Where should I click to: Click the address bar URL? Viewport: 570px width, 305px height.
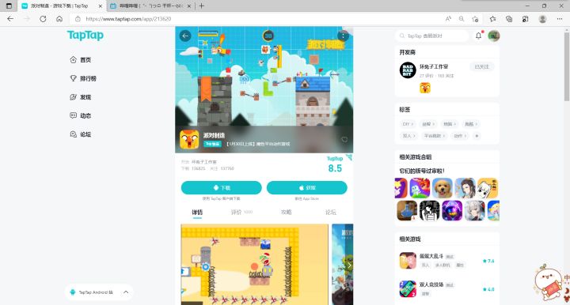coord(128,19)
